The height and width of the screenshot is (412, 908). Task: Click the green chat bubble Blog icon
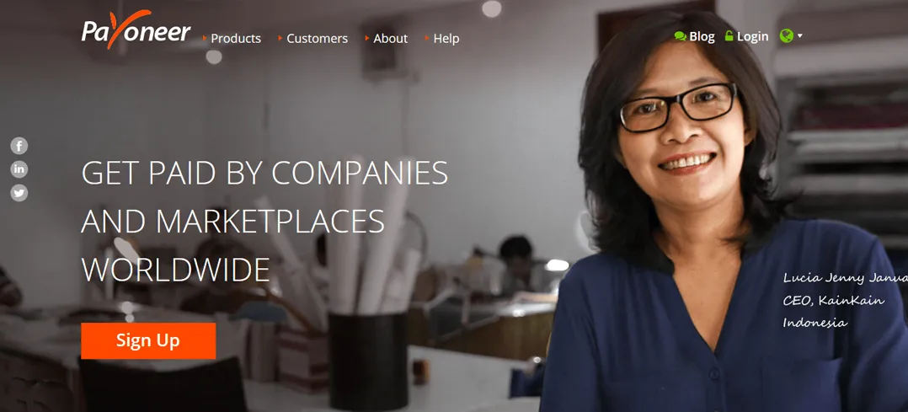point(681,36)
